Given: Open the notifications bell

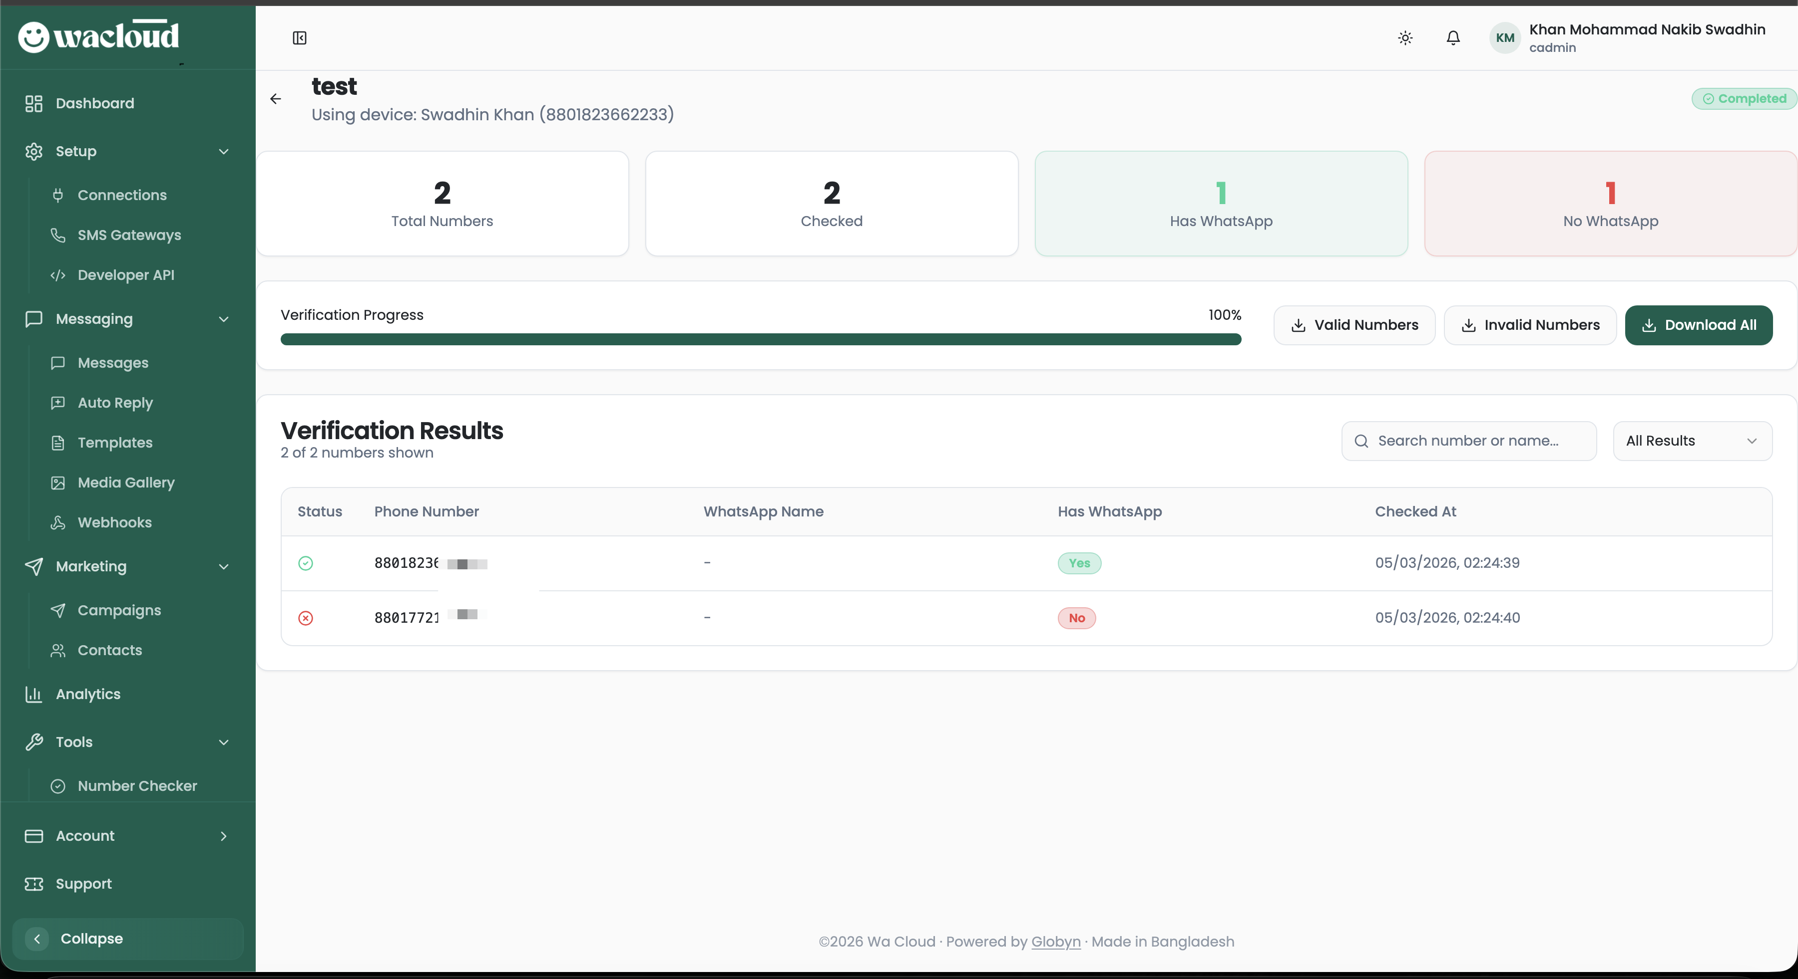Looking at the screenshot, I should pyautogui.click(x=1453, y=37).
